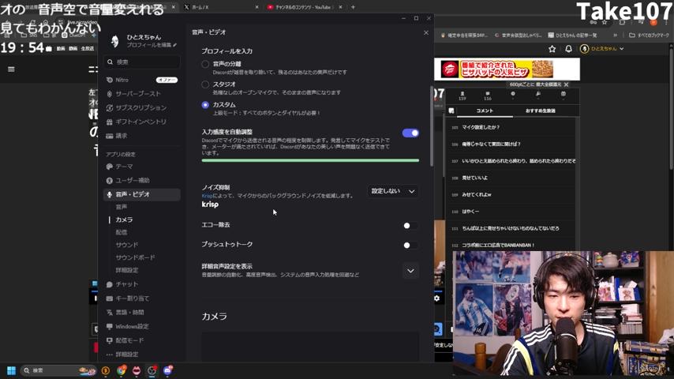Click プロフィールを編集 under the username
This screenshot has width=674, height=379.
point(152,45)
